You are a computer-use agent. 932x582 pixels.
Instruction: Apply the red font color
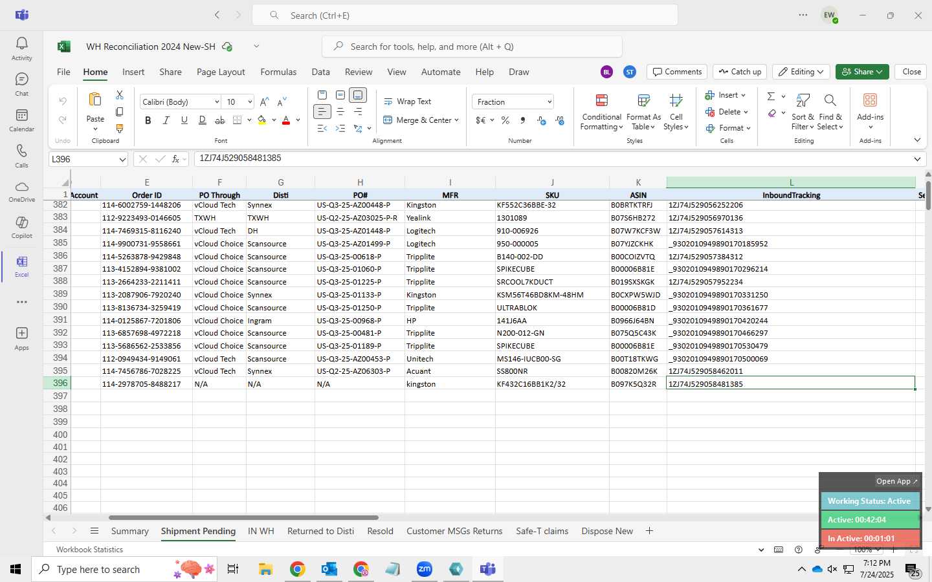[x=286, y=120]
